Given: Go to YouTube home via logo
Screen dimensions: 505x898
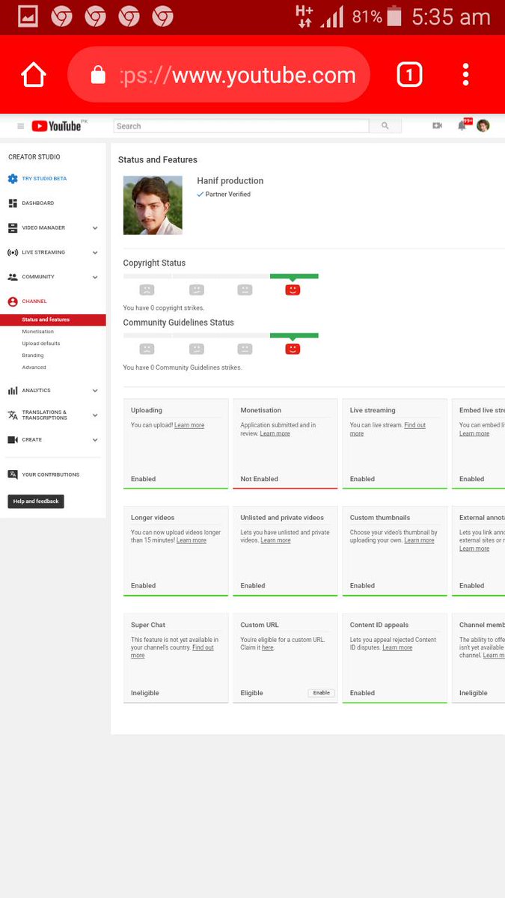Looking at the screenshot, I should pos(56,126).
